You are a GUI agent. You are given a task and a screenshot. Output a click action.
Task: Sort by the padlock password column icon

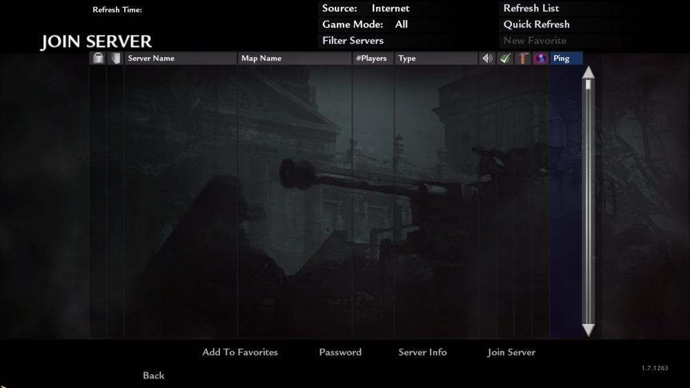click(99, 59)
